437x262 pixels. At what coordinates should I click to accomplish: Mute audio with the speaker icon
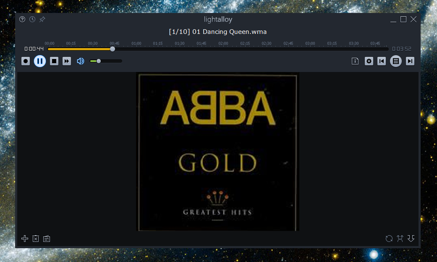tap(80, 61)
